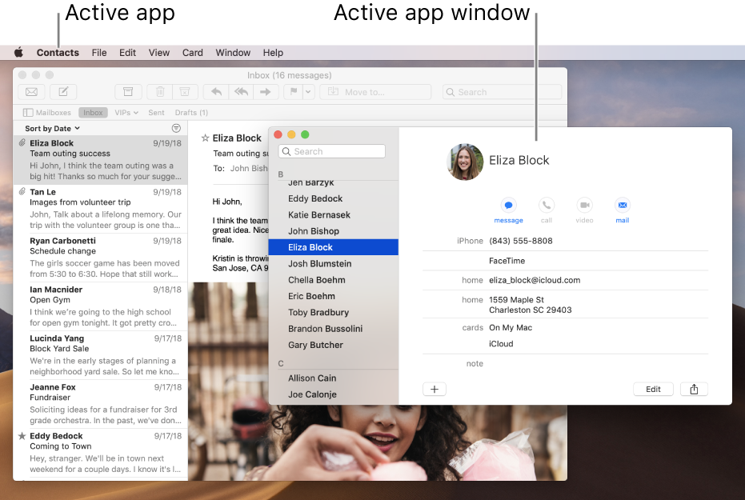The width and height of the screenshot is (745, 500).
Task: Click Edit on Eliza's contact card
Action: (x=653, y=389)
